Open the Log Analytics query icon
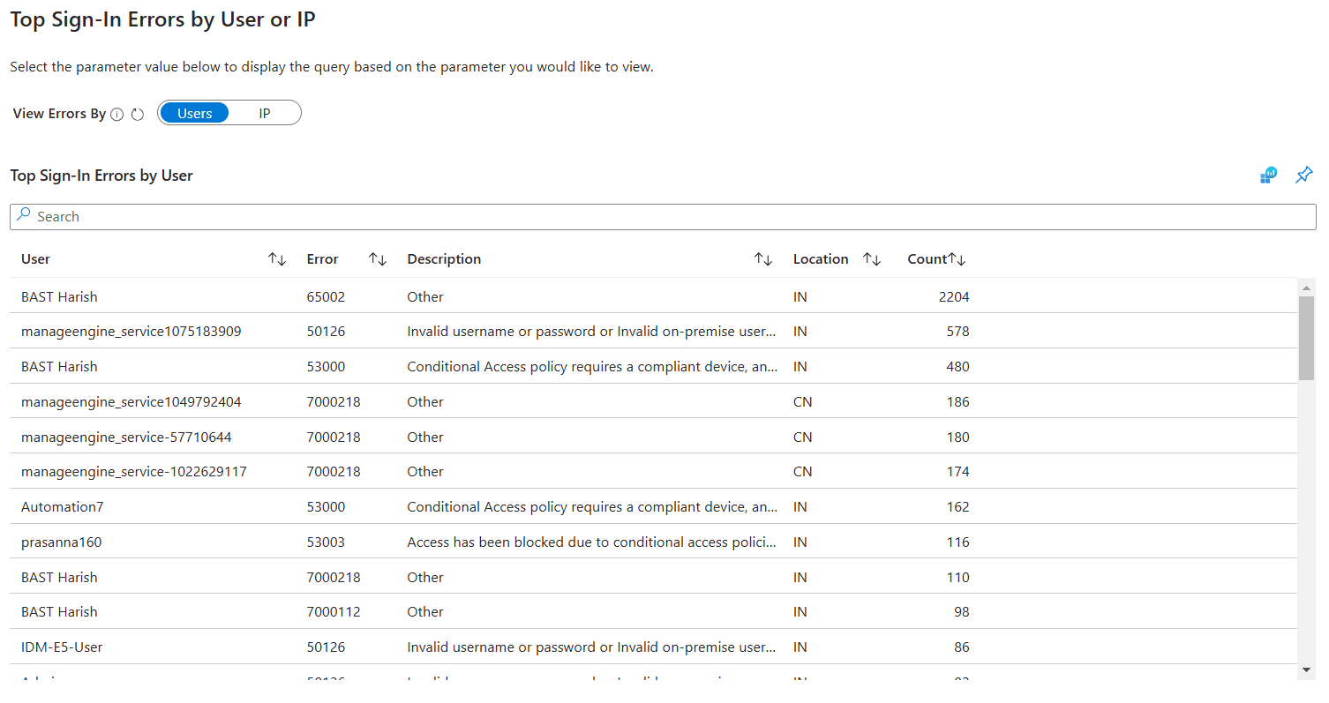This screenshot has height=703, width=1329. click(1268, 176)
